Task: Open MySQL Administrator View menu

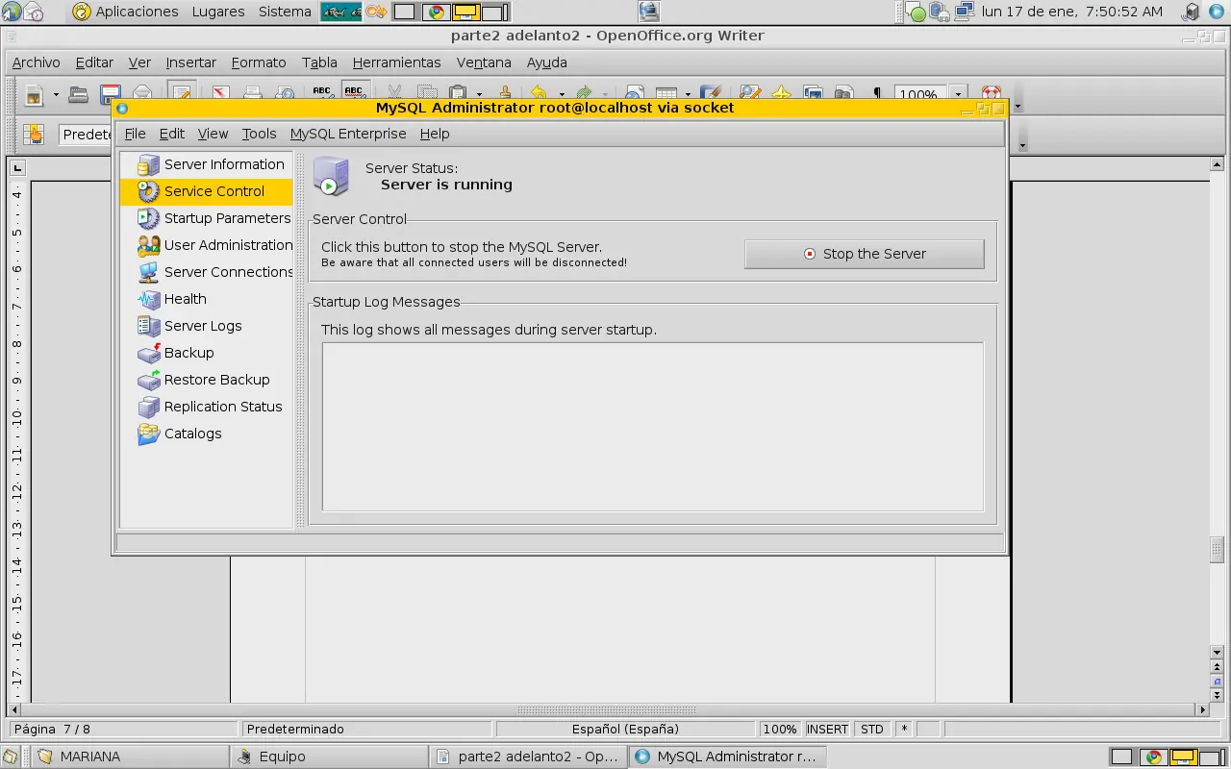Action: point(214,134)
